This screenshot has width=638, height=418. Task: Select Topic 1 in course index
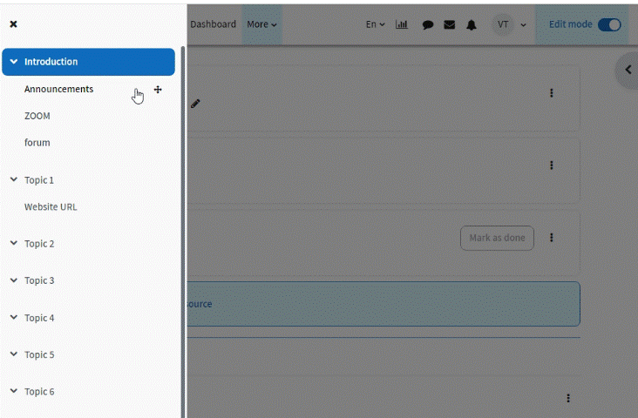click(39, 180)
